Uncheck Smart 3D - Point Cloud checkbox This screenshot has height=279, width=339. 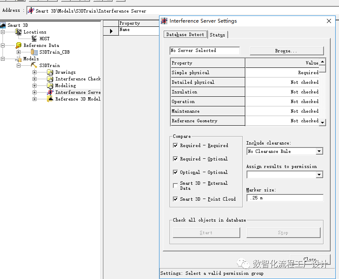point(175,199)
